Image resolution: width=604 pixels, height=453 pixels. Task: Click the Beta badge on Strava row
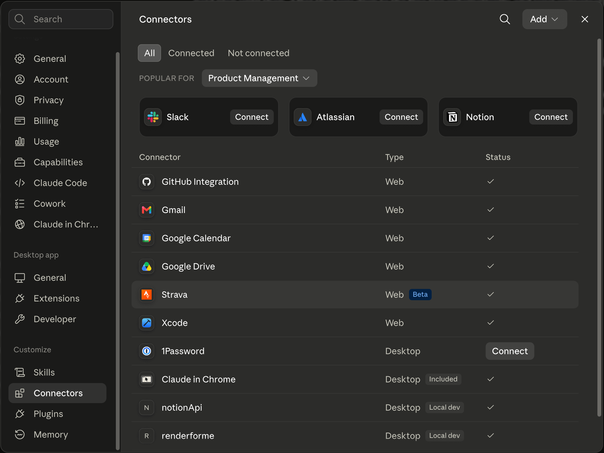420,295
